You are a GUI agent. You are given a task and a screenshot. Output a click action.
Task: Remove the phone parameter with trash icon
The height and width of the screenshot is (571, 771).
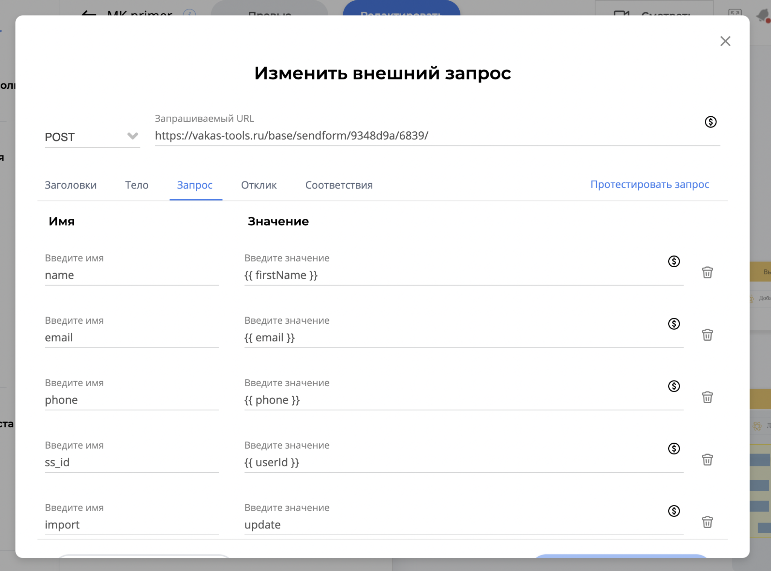point(707,397)
